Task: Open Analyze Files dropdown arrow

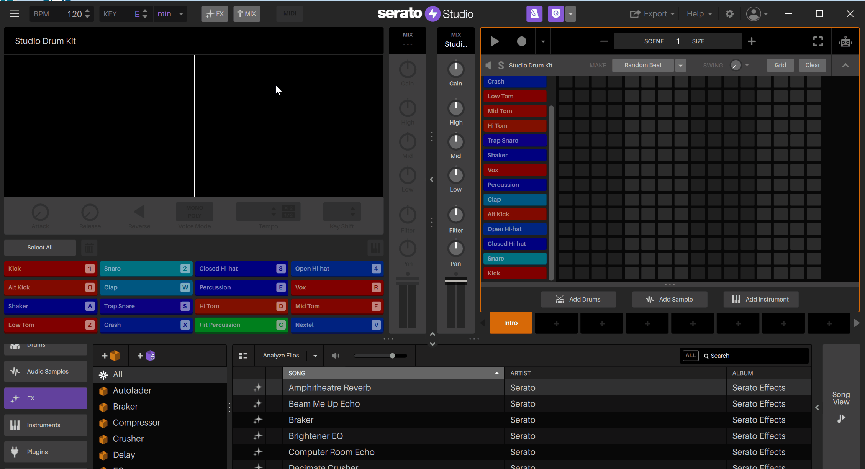Action: pos(315,356)
